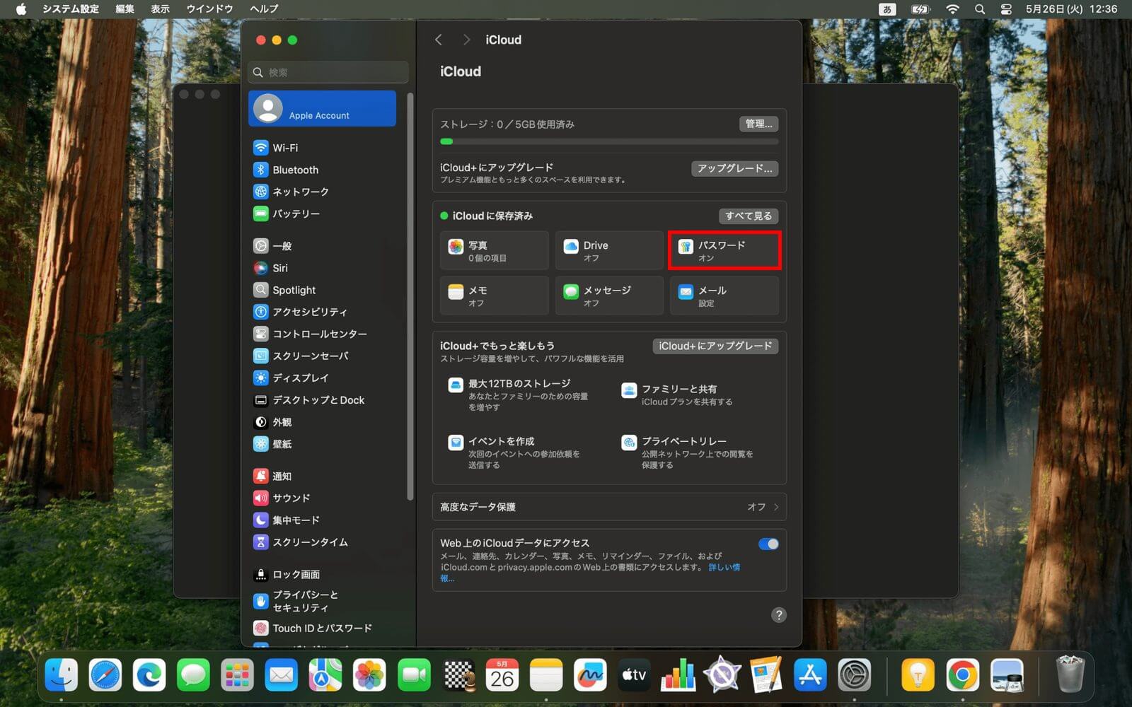
Task: Open the 詳しい情報 link
Action: click(724, 567)
